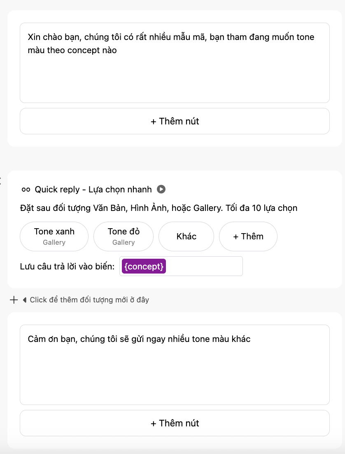Add a quick reply with "+ Thêm"
345x454 pixels.
click(248, 236)
